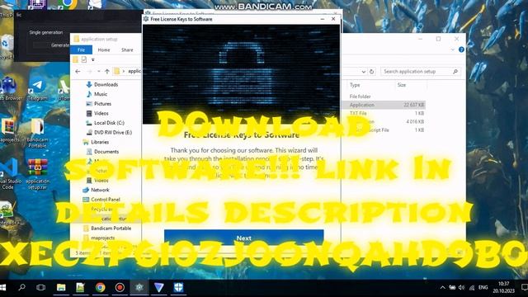
Task: Open the Bandicam recorder taskbar icon
Action: coord(120,288)
